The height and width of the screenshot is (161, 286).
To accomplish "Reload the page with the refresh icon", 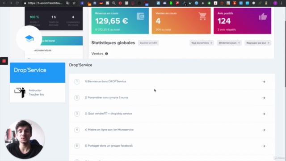I will tap(17, 3).
